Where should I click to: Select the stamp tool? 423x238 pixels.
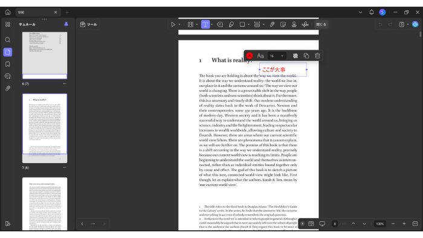pyautogui.click(x=294, y=25)
